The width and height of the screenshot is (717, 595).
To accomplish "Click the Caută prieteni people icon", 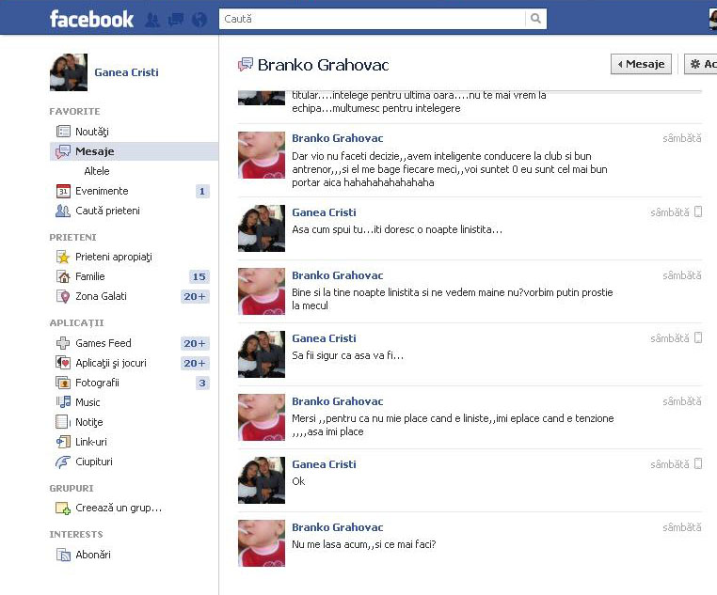I will coord(63,211).
